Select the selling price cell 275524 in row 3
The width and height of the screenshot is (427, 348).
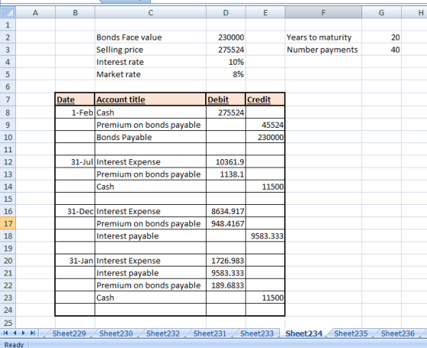[x=226, y=49]
